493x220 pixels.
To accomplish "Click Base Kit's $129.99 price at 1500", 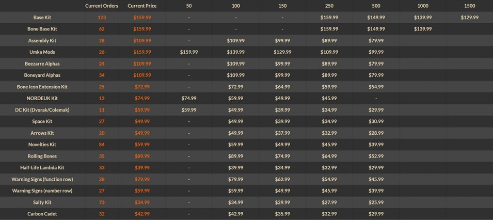I will (x=469, y=18).
